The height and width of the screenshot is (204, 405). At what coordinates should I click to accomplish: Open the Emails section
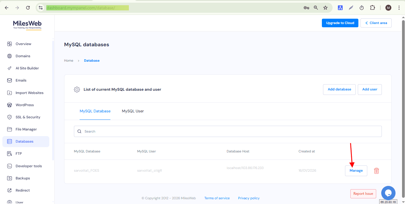pos(21,80)
